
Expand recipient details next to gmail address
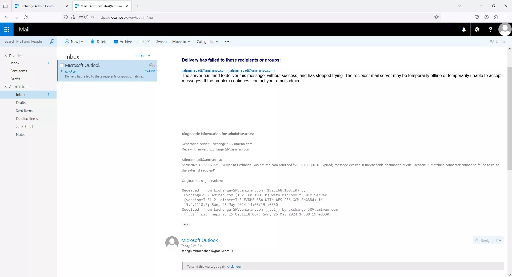click(232, 251)
